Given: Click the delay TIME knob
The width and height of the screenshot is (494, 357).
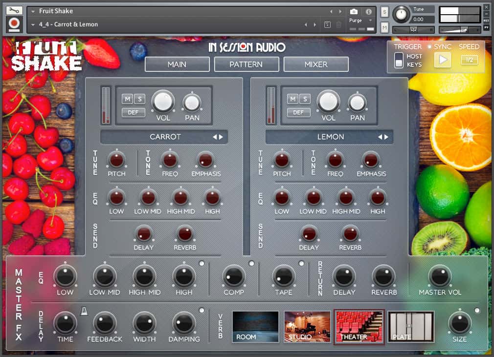Looking at the screenshot, I should point(65,323).
